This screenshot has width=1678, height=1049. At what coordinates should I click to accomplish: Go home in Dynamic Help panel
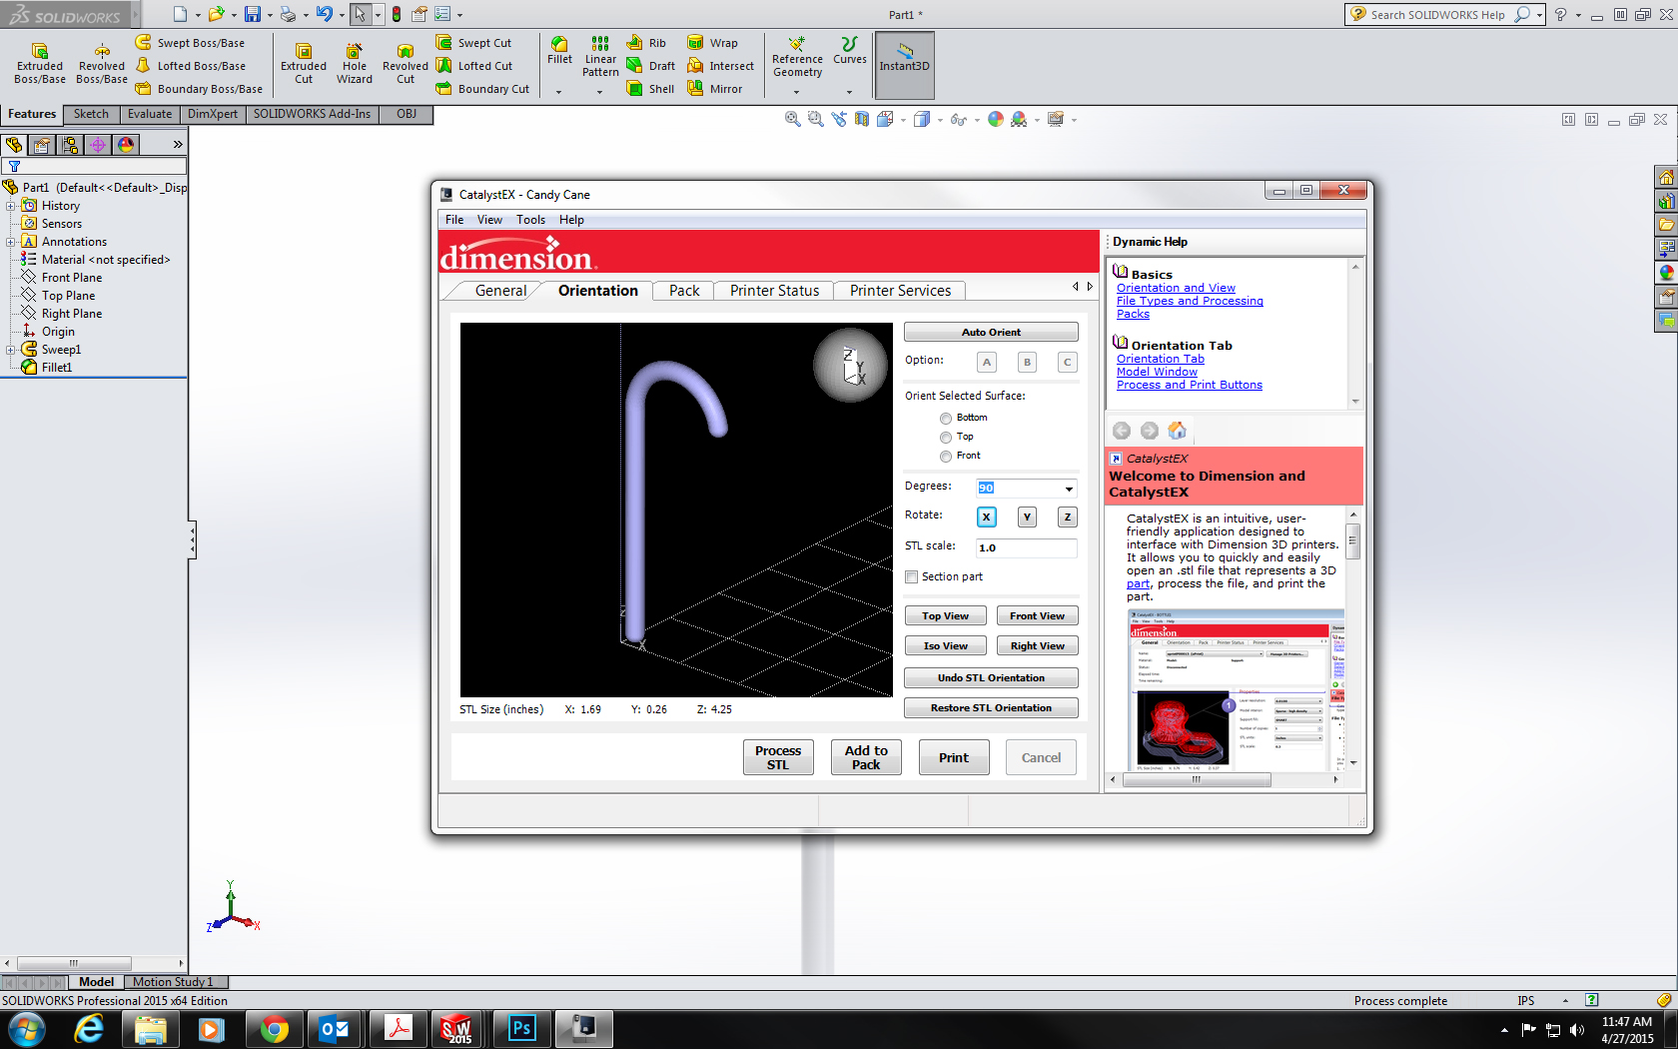point(1177,431)
